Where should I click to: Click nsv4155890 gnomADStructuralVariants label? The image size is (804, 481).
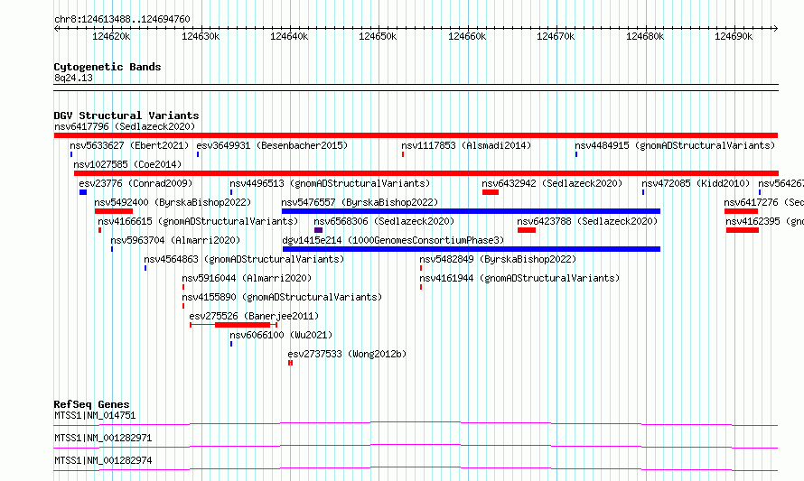click(x=282, y=297)
